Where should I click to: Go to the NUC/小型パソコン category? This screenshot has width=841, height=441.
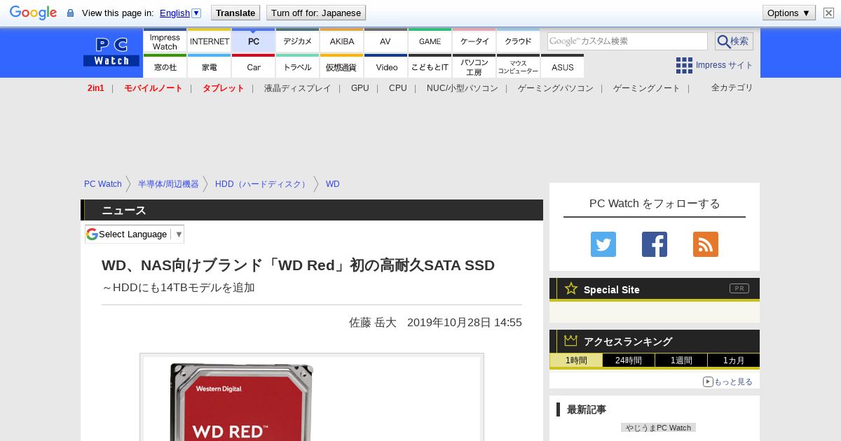tap(463, 88)
